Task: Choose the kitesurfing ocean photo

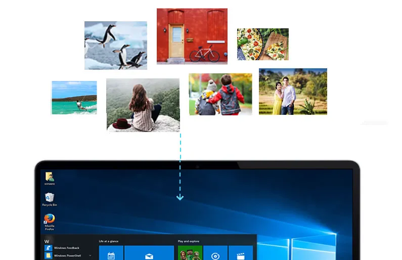Action: click(x=74, y=98)
